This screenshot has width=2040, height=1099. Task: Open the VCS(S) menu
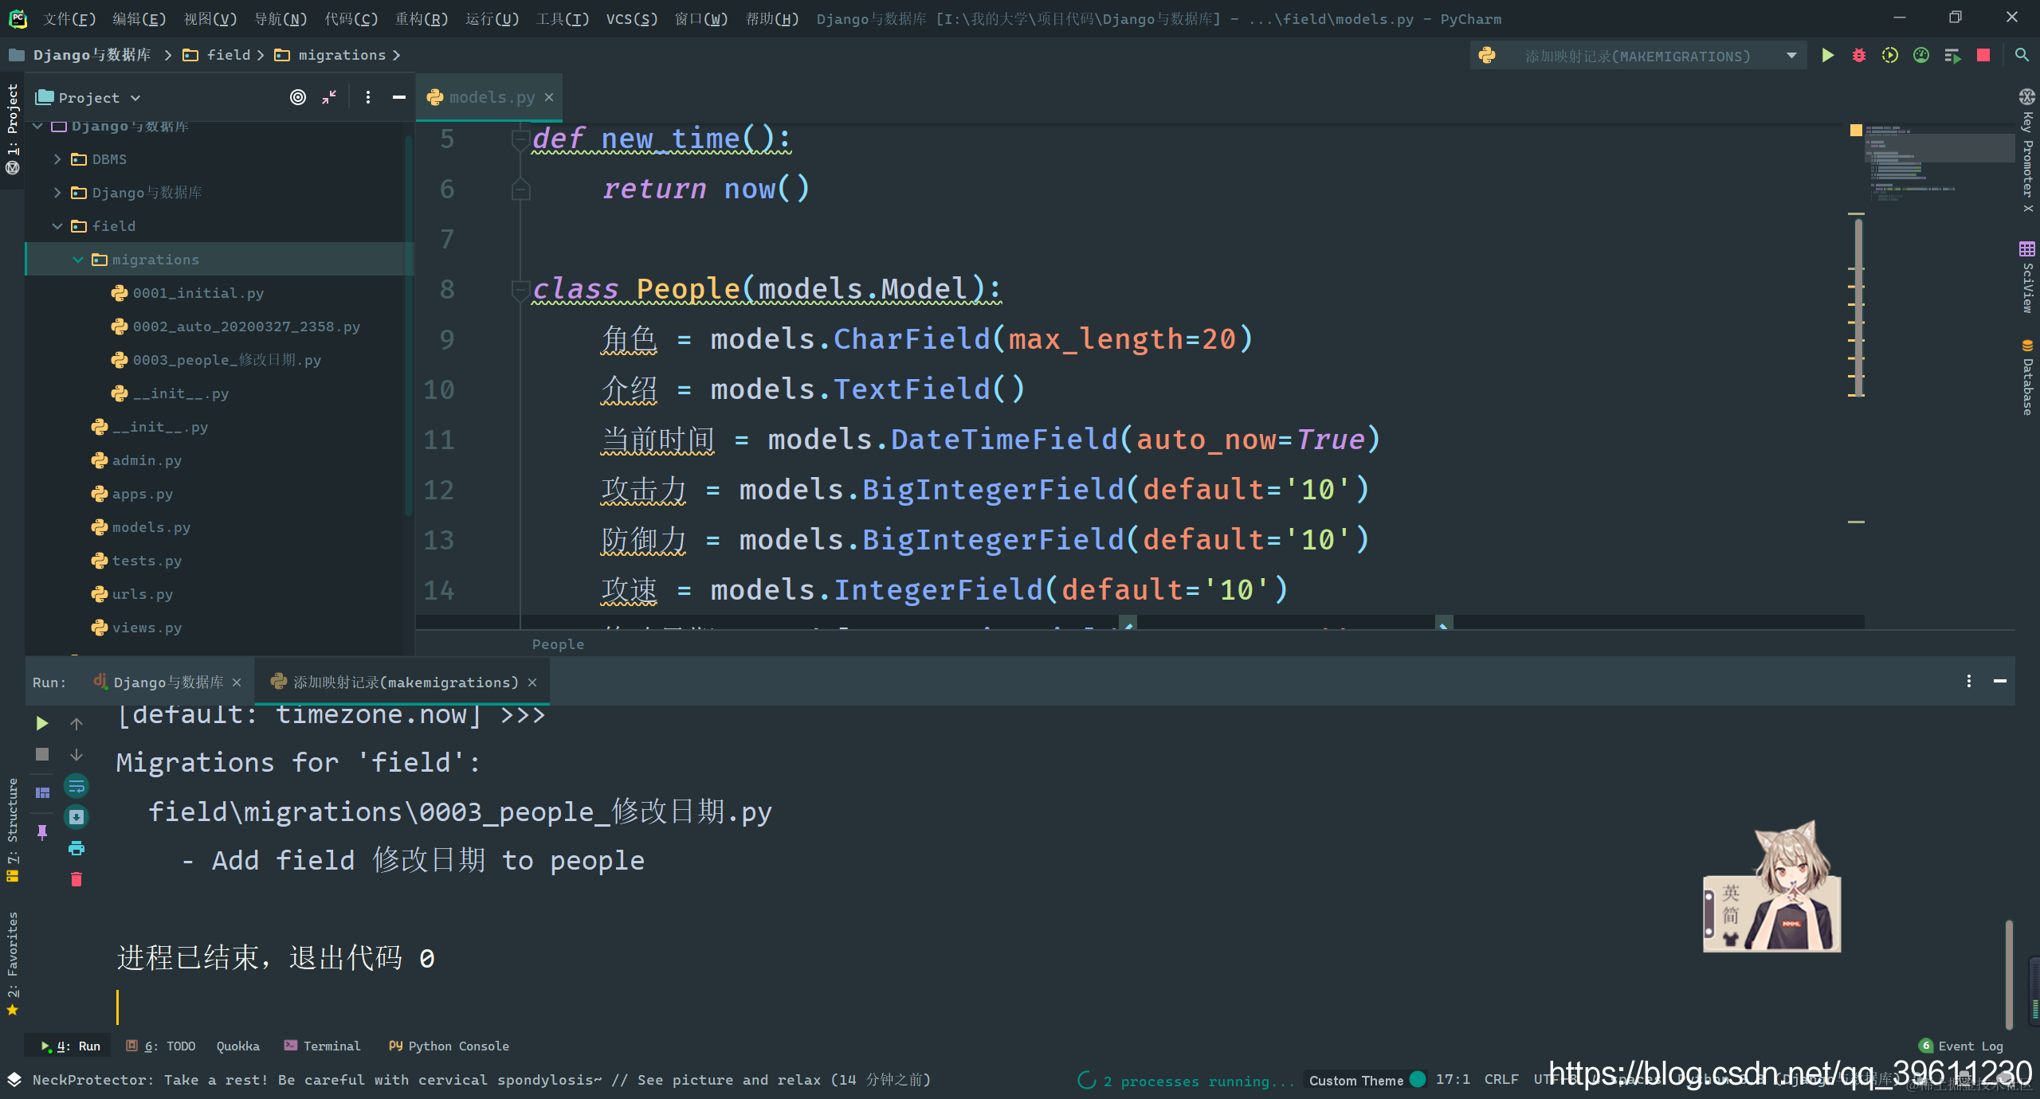click(632, 18)
